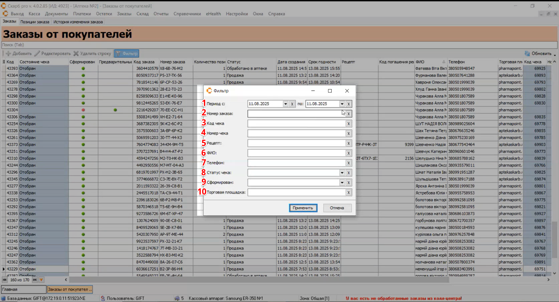
Task: Switch to the Позиции заказа tab
Action: click(x=35, y=22)
